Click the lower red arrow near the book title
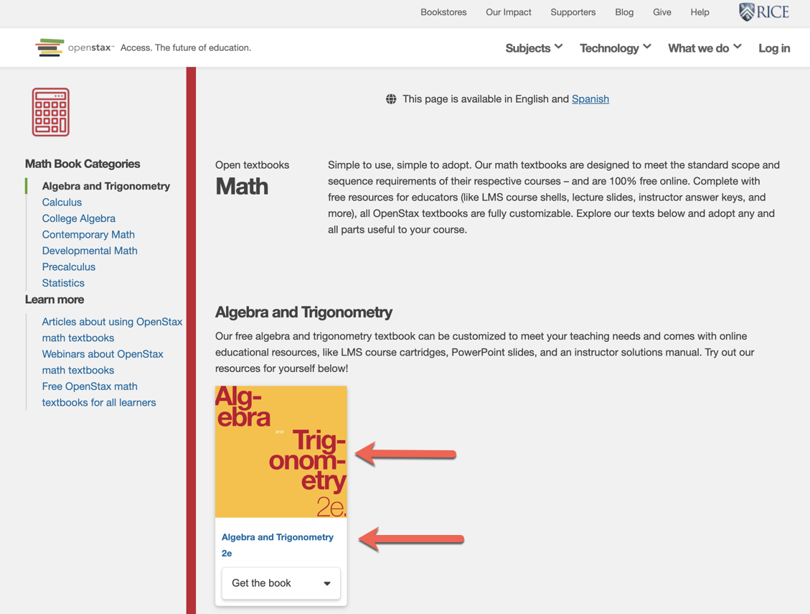This screenshot has width=810, height=614. tap(409, 539)
